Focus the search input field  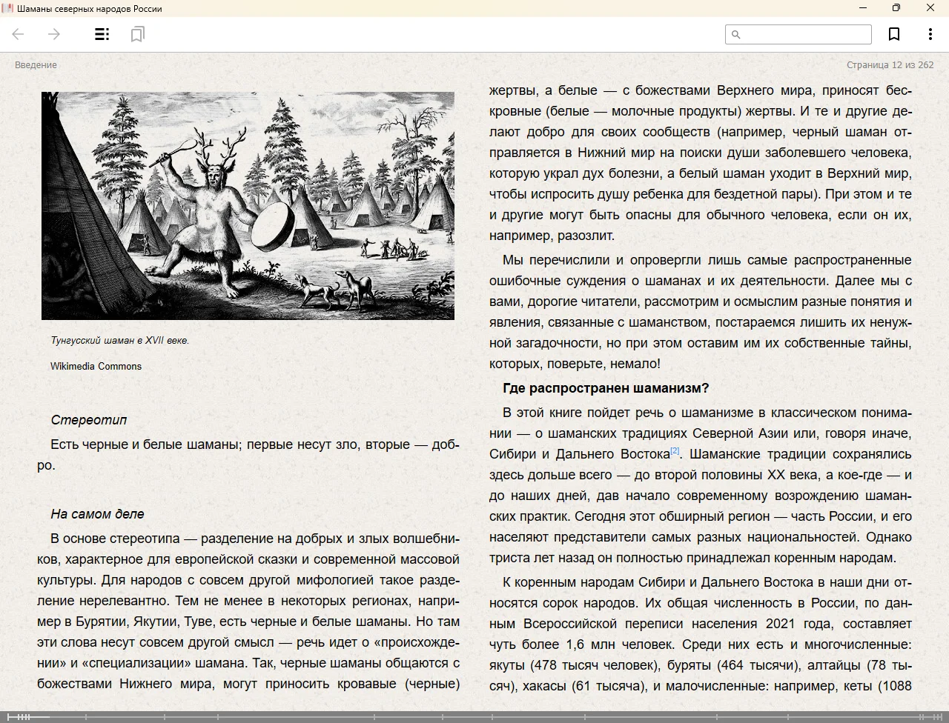798,34
